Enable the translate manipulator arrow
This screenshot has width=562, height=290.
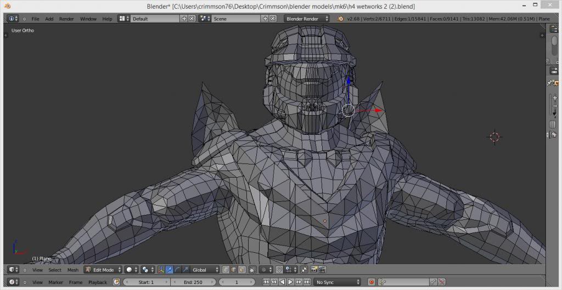[169, 270]
